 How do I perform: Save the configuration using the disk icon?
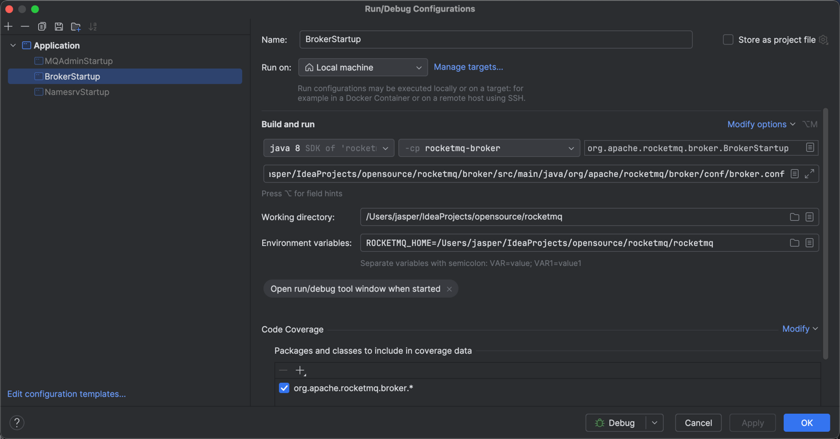click(x=59, y=26)
